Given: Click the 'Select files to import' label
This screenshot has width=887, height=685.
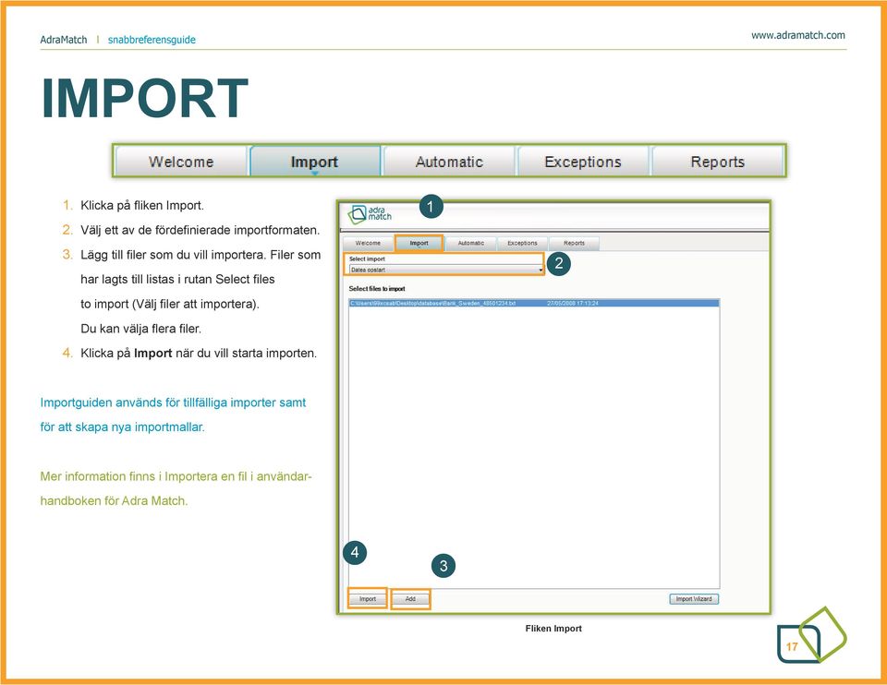Looking at the screenshot, I should tap(377, 289).
